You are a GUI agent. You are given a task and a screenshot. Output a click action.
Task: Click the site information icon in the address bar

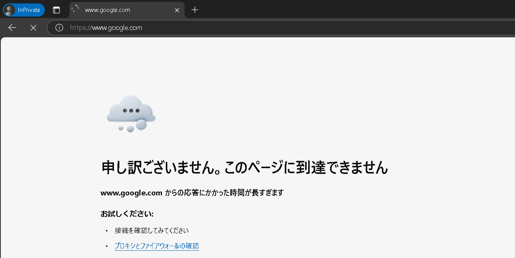pyautogui.click(x=58, y=27)
